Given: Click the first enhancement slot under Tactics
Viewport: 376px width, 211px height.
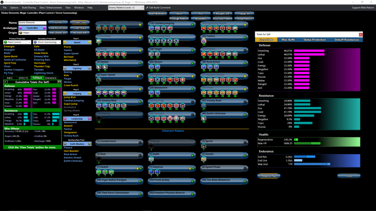Looking at the screenshot, I should click(203, 41).
